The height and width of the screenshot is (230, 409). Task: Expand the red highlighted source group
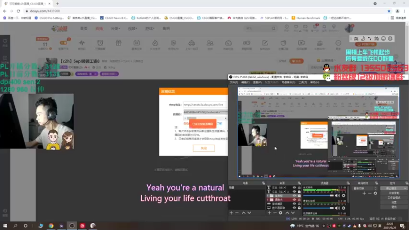[267, 200]
